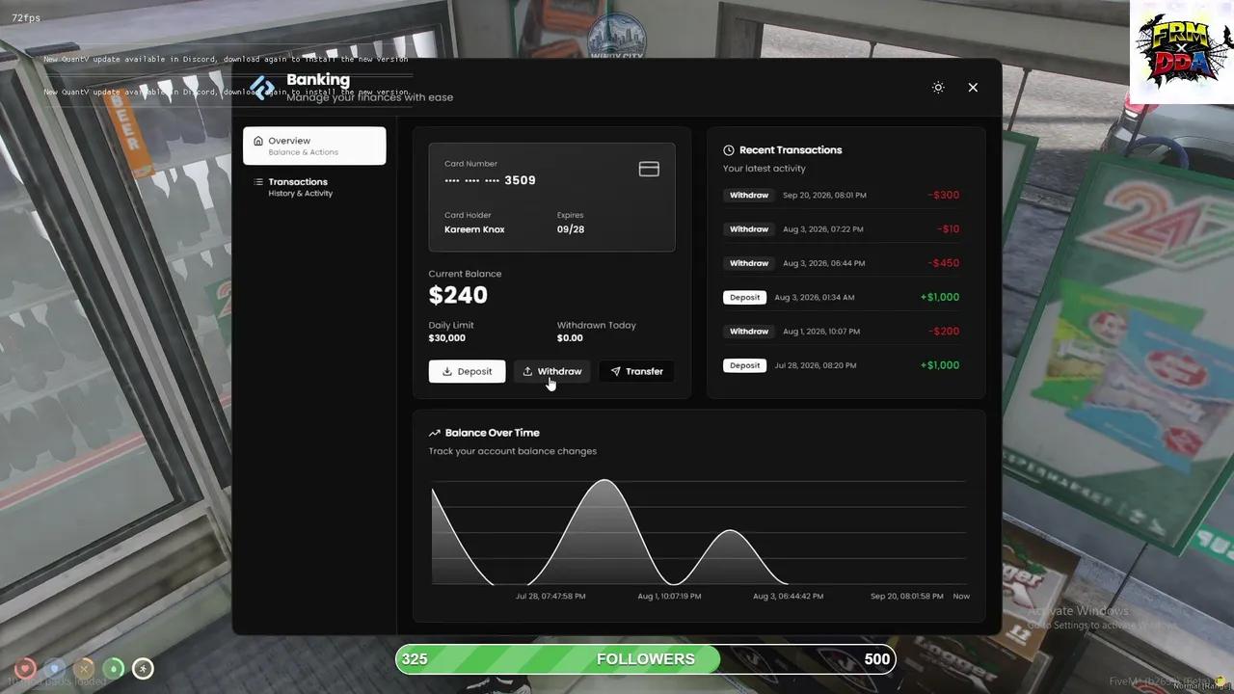Screen dimensions: 1234x694
Task: Click the "-$200" transaction amount
Action: point(944,332)
